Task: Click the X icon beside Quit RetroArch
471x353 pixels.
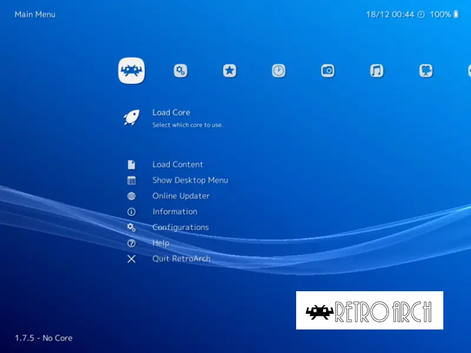Action: 131,259
